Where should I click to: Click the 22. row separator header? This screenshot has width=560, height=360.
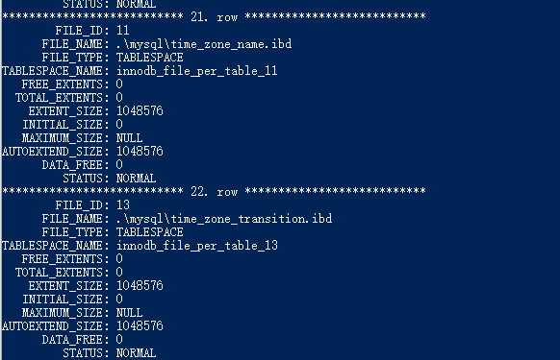coord(214,191)
